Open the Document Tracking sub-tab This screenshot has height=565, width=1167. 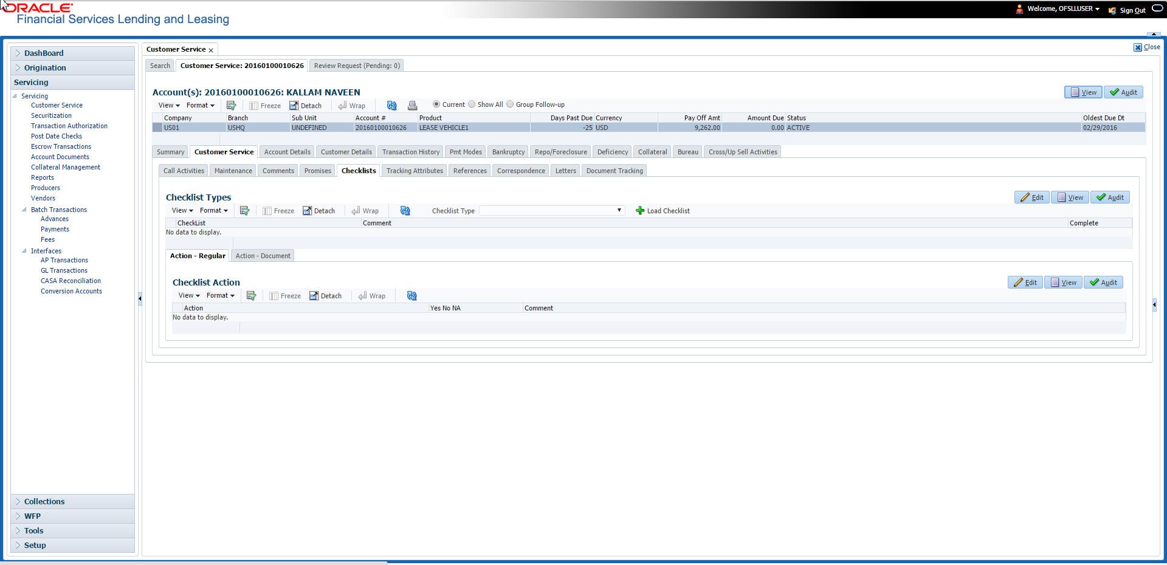click(614, 171)
